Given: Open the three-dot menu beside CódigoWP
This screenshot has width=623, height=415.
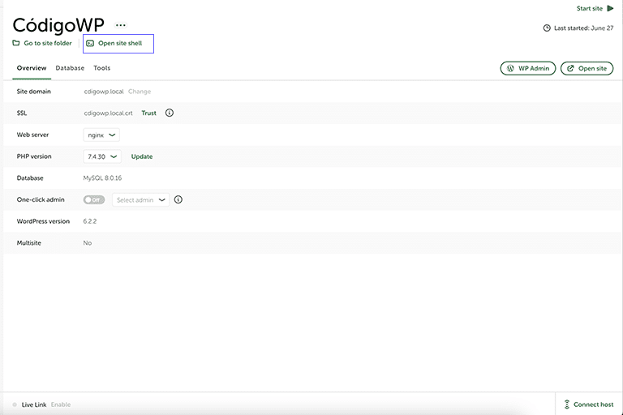Looking at the screenshot, I should pyautogui.click(x=120, y=25).
